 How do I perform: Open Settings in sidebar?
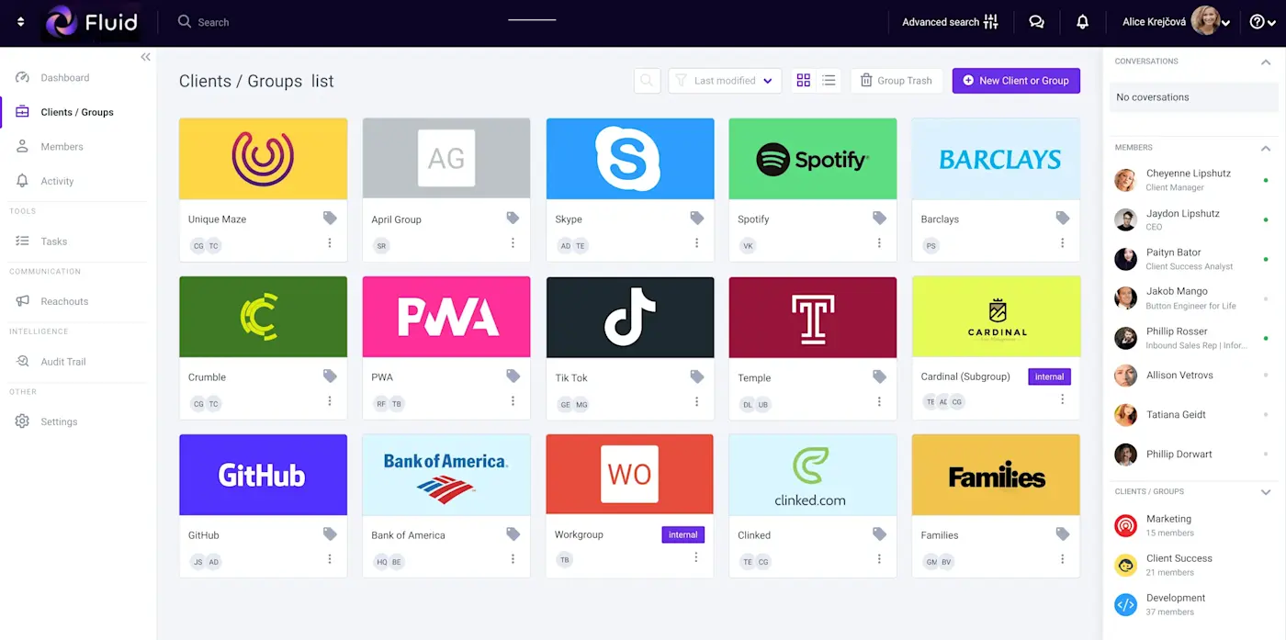pyautogui.click(x=59, y=421)
